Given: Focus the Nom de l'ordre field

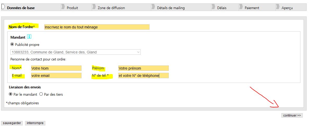Looking at the screenshot, I should click(97, 27).
